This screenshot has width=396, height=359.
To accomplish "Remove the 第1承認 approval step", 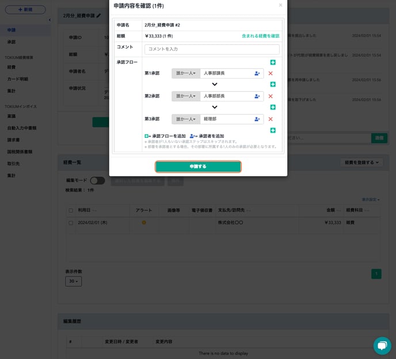I will (x=271, y=74).
